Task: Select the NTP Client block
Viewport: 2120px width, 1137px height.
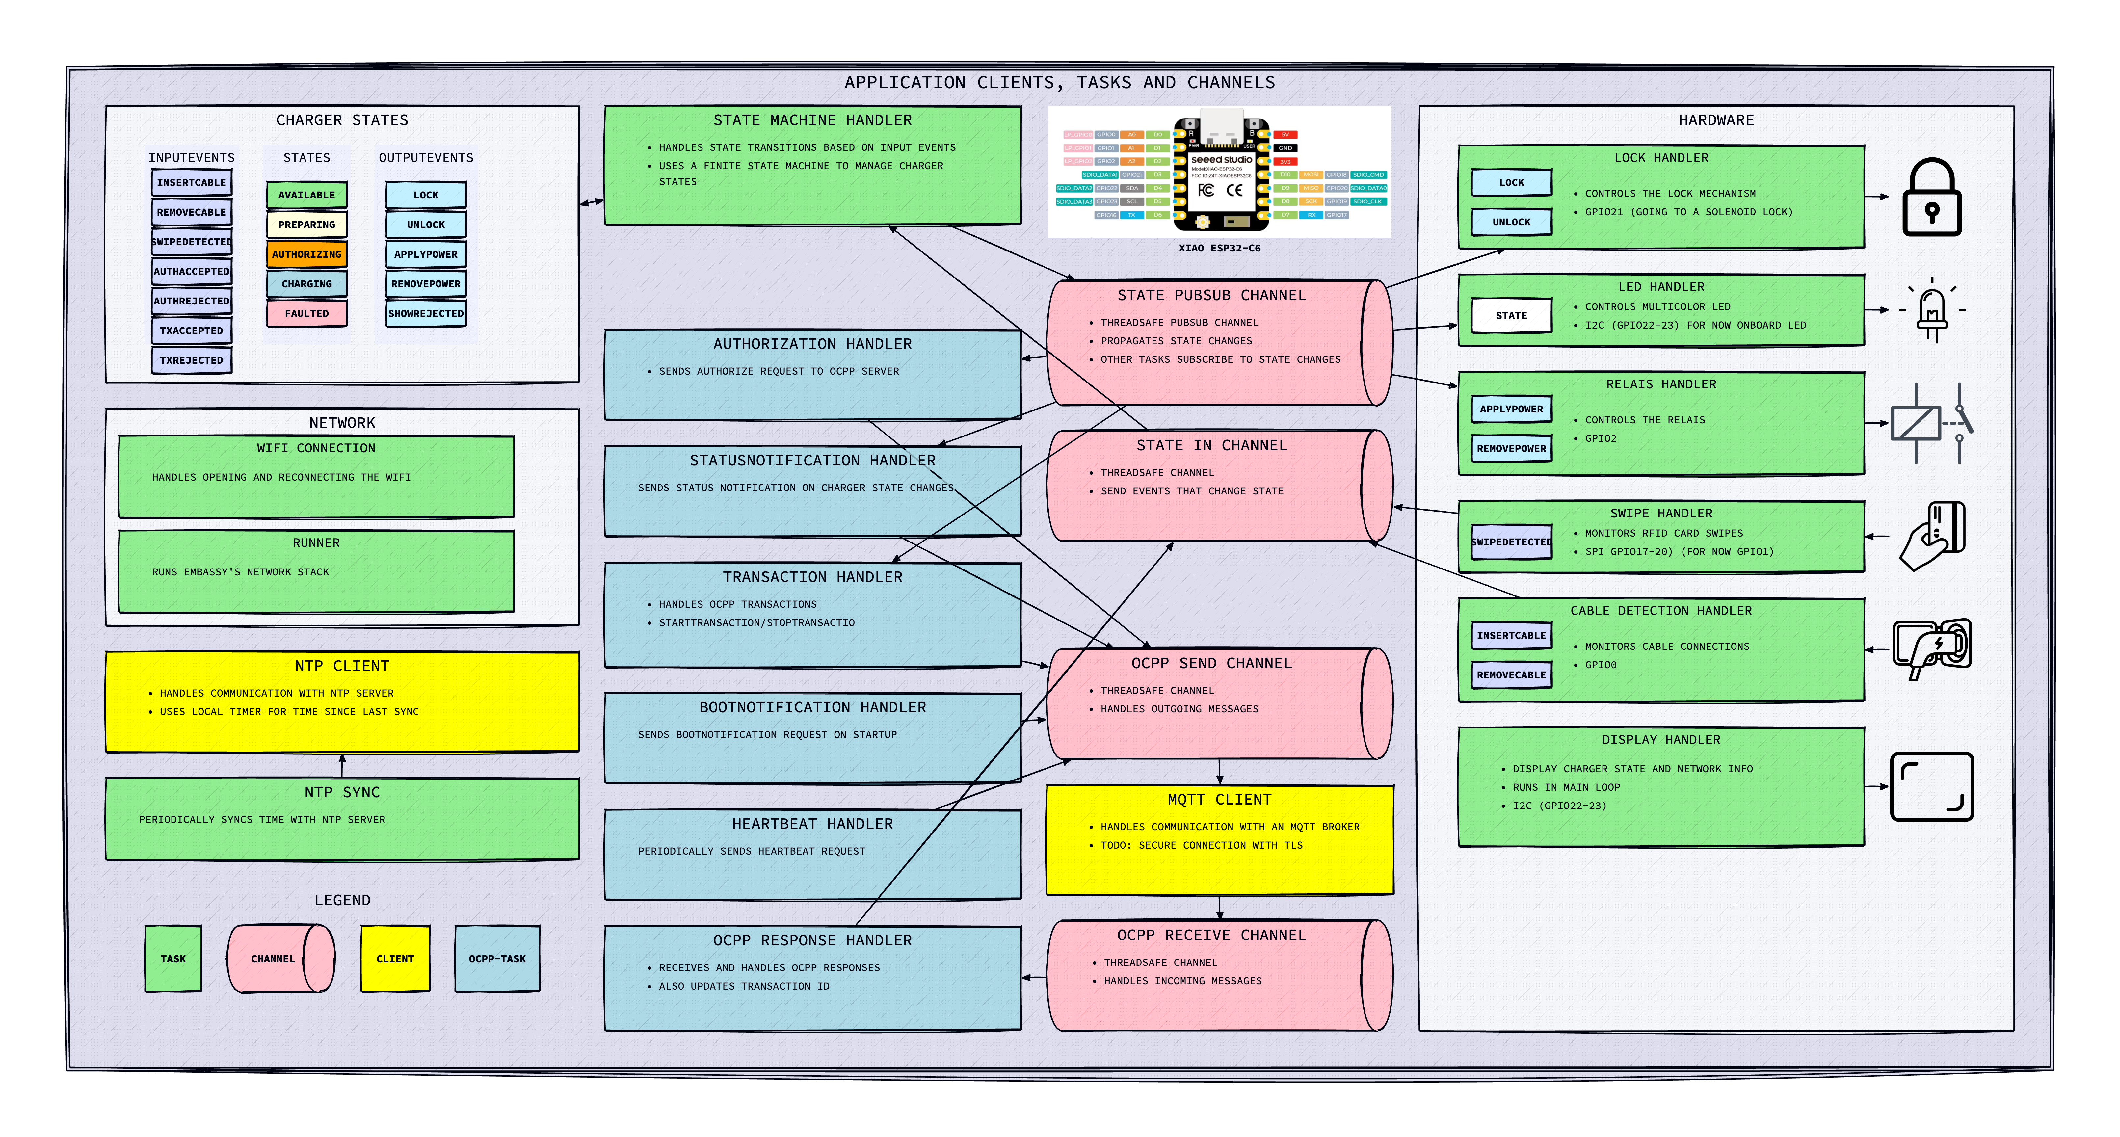Action: click(342, 702)
